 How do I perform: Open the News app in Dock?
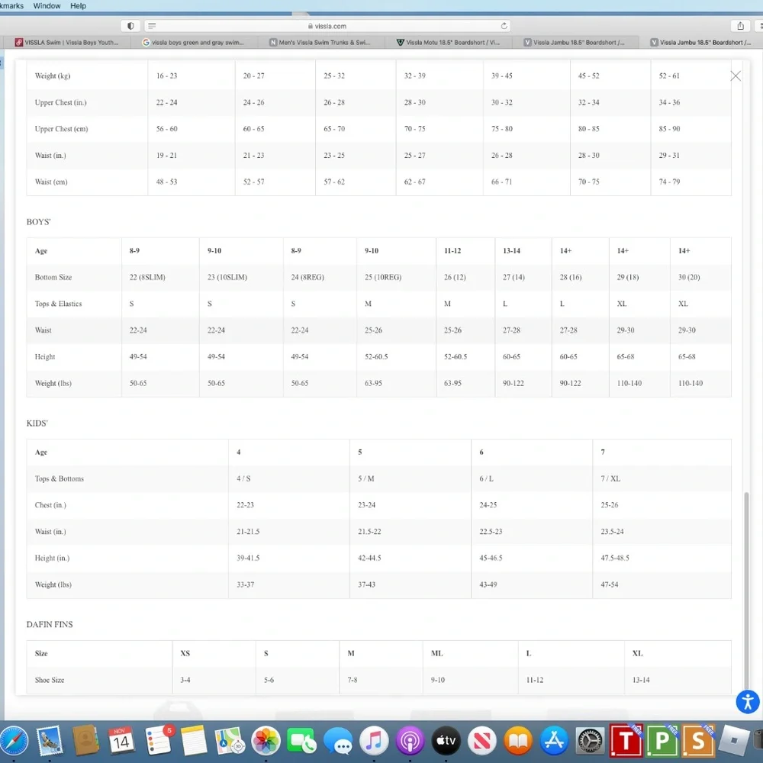[x=481, y=741]
